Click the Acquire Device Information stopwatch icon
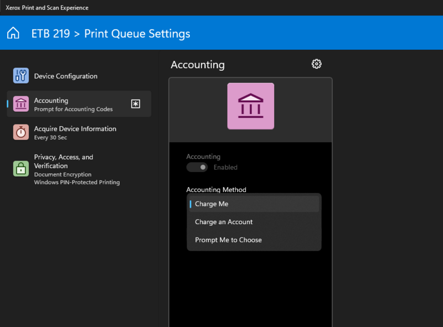The width and height of the screenshot is (443, 327). pos(21,133)
